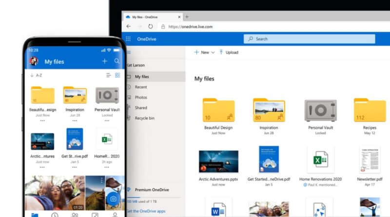Click into the OneDrive Search box
390x217 pixels.
tap(310, 39)
